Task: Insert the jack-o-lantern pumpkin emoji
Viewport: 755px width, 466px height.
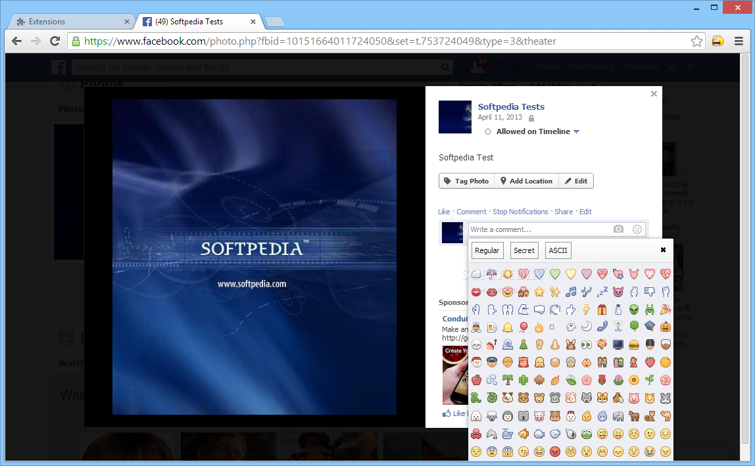Action: 666,327
